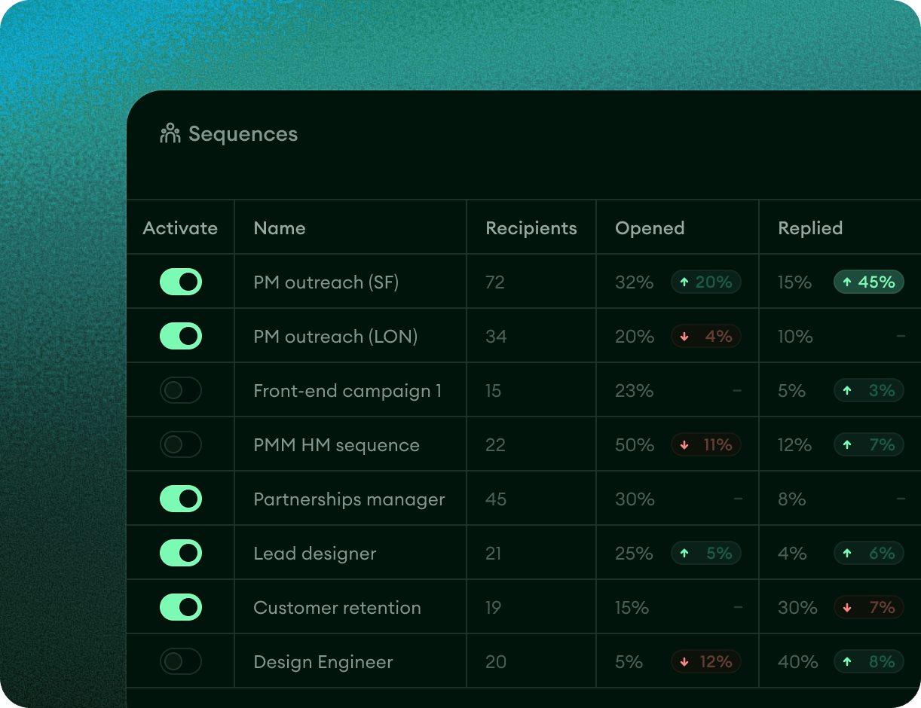Click the Recipients column header
Viewport: 921px width, 708px height.
[x=531, y=228]
